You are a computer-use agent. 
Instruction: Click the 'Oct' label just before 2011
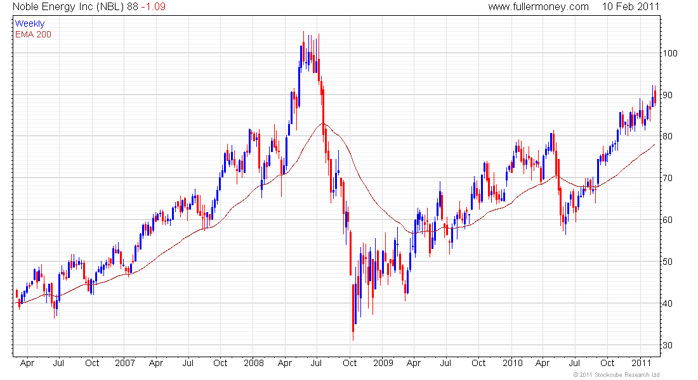pyautogui.click(x=607, y=363)
